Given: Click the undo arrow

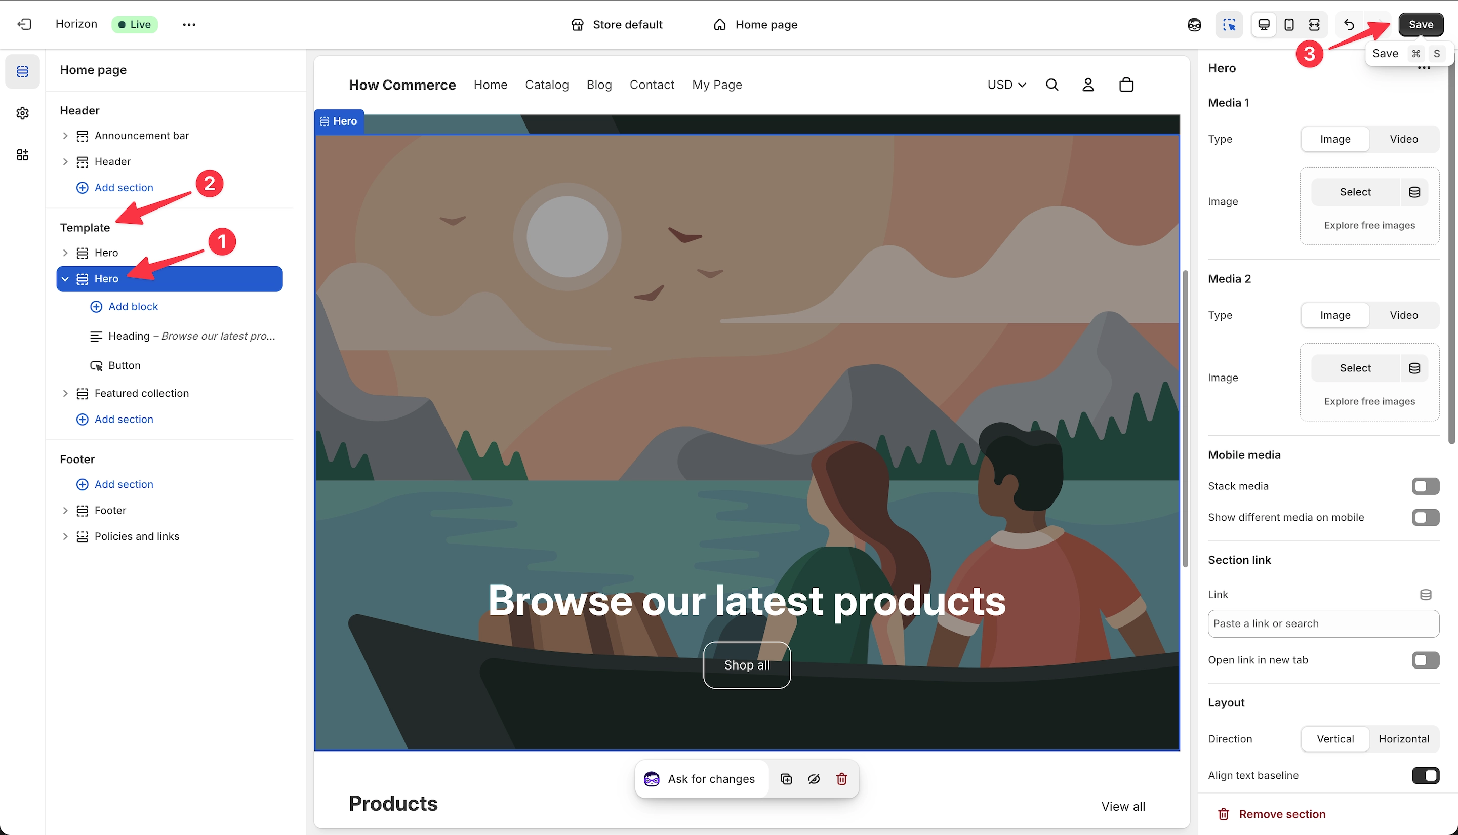Looking at the screenshot, I should 1349,25.
